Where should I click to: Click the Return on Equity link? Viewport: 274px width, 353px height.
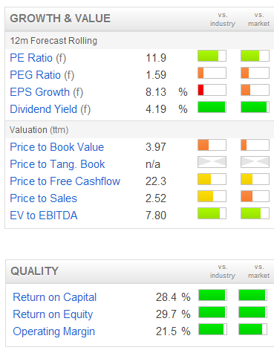coord(53,314)
